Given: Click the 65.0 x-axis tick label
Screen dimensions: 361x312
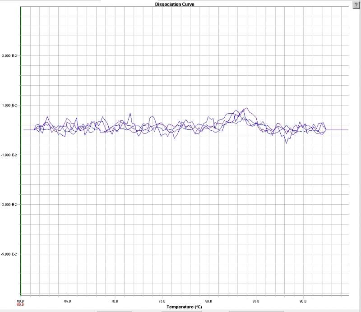Looking at the screenshot, I should click(x=68, y=301).
